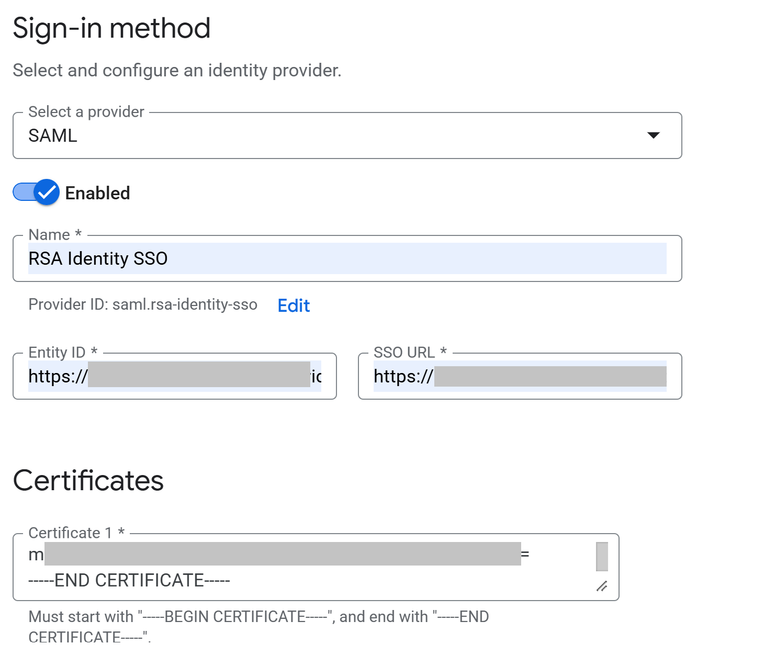Toggle the Enabled switch off
Screen dimensions: 765x655
[x=36, y=193]
